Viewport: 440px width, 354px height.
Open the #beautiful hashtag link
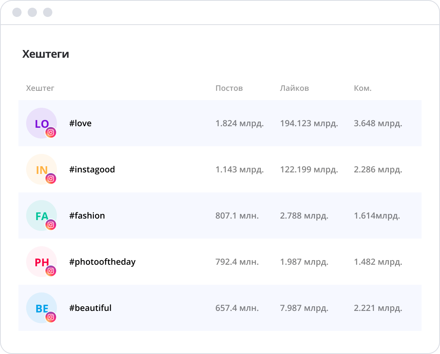pyautogui.click(x=90, y=308)
